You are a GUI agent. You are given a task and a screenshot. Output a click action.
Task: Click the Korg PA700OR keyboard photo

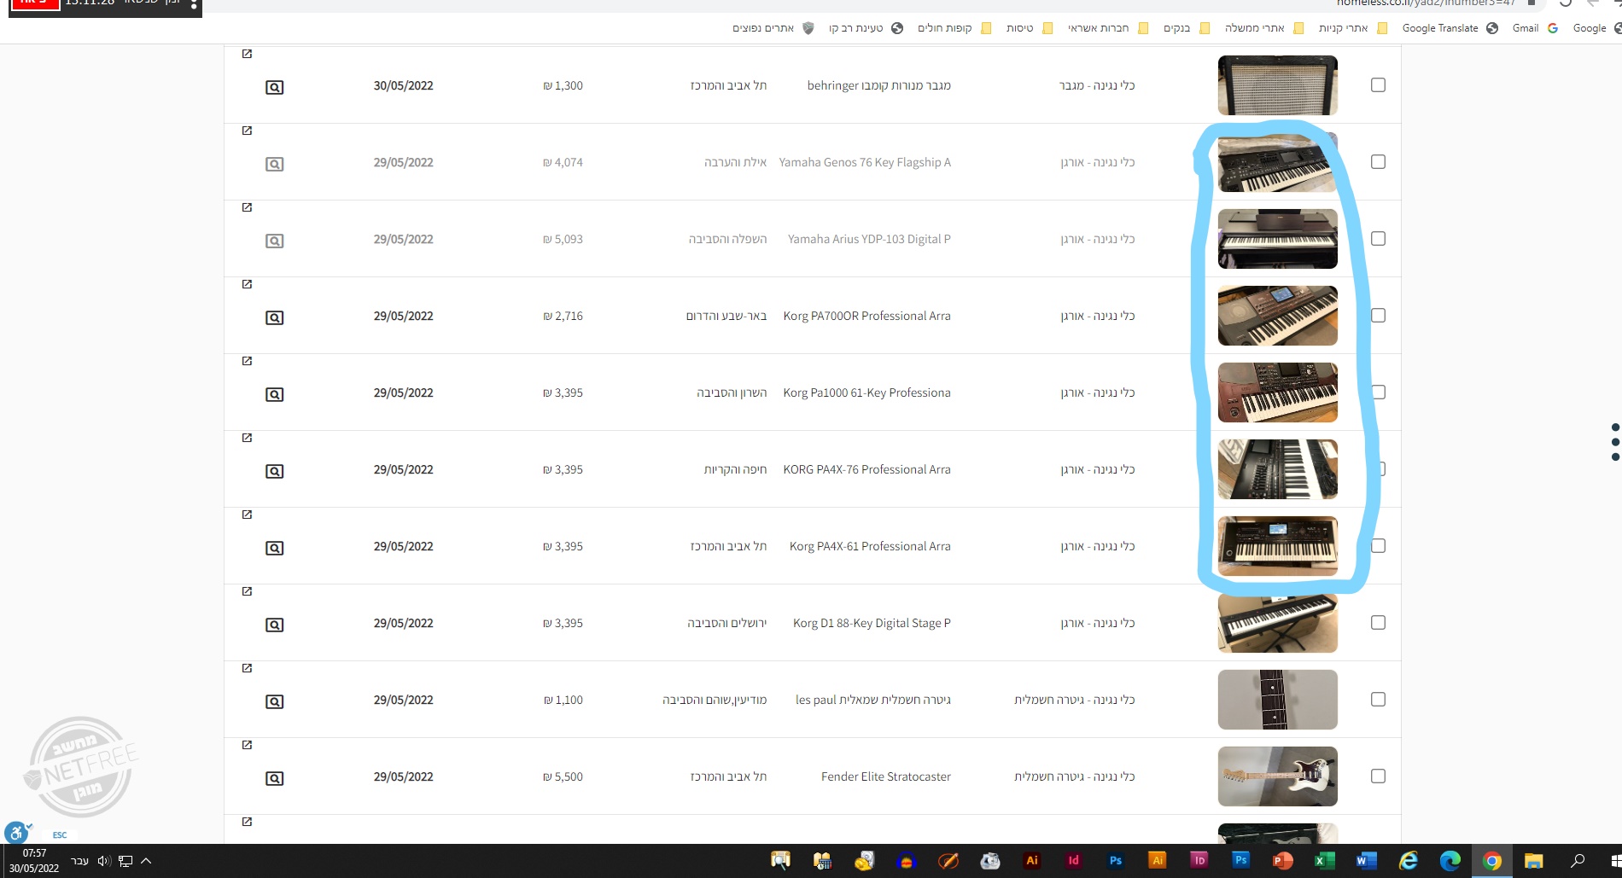1277,316
